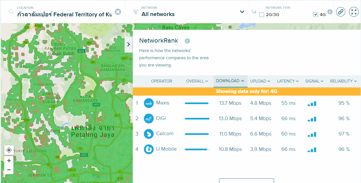The height and width of the screenshot is (183, 361).
Task: Zoom in on the map
Action: [9, 161]
